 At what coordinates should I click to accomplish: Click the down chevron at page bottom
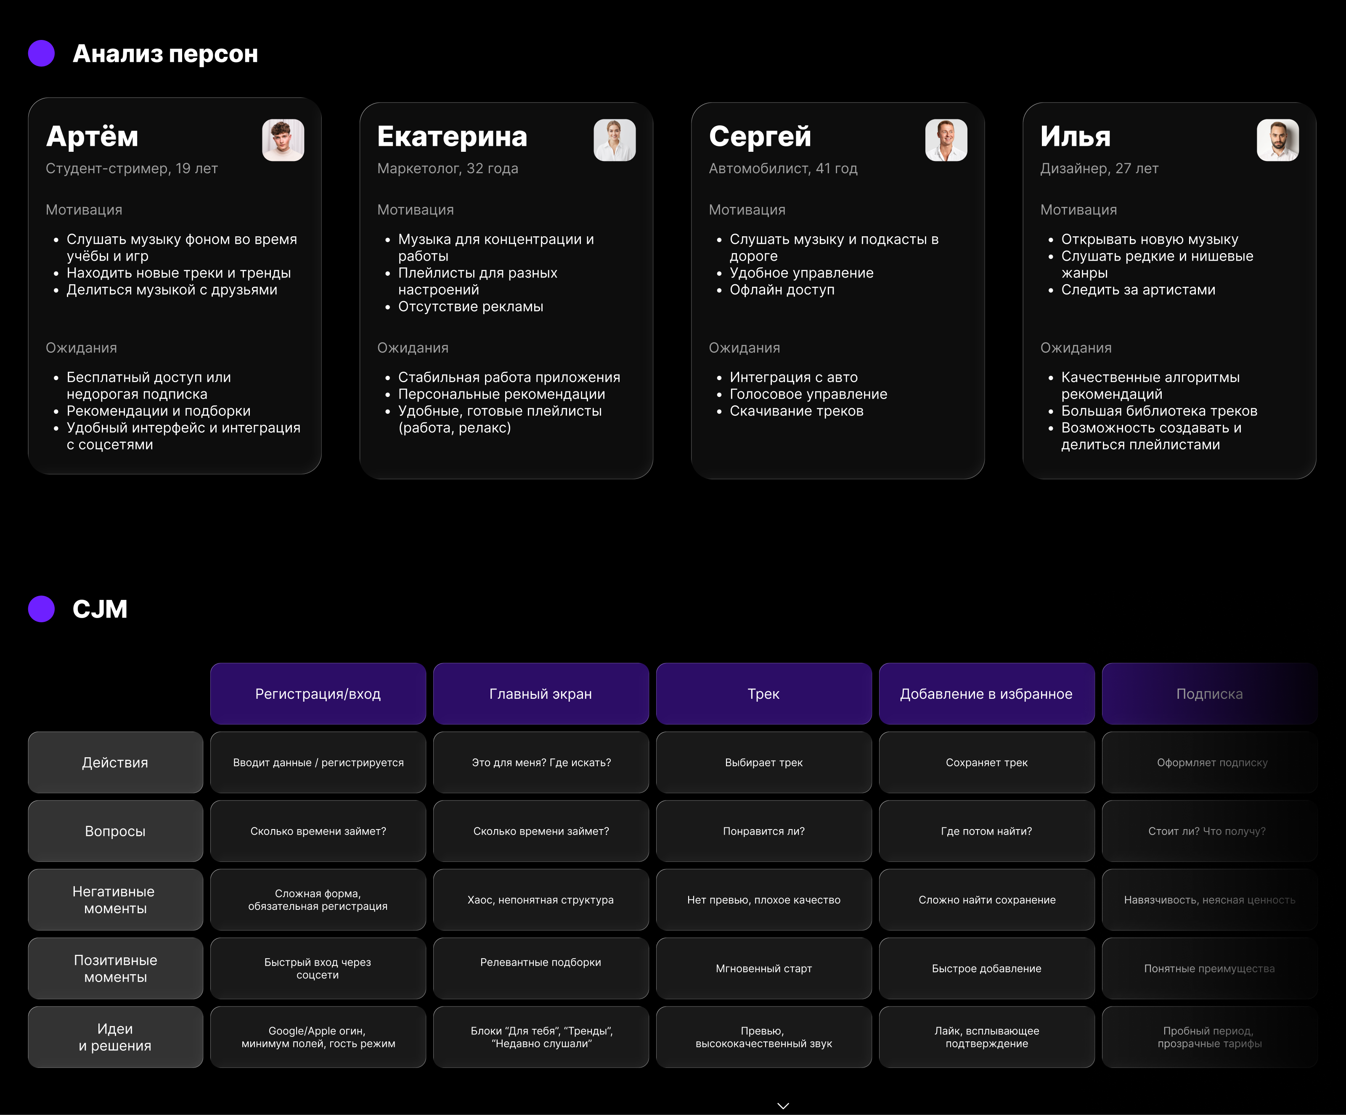783,1105
